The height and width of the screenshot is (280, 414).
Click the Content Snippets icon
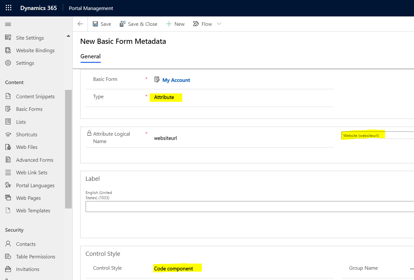point(8,96)
